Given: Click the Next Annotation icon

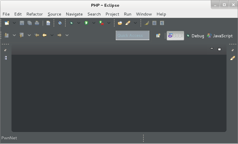Looking at the screenshot, I should point(6,35).
